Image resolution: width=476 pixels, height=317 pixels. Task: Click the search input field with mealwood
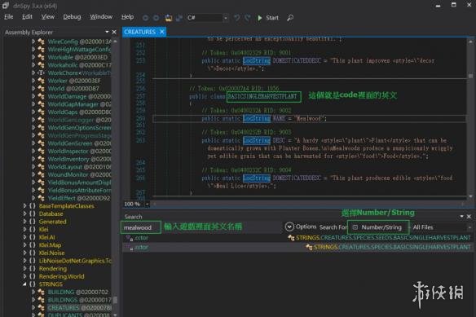pyautogui.click(x=141, y=227)
